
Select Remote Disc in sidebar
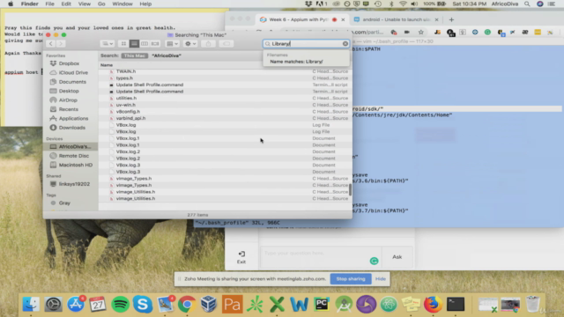pos(74,156)
